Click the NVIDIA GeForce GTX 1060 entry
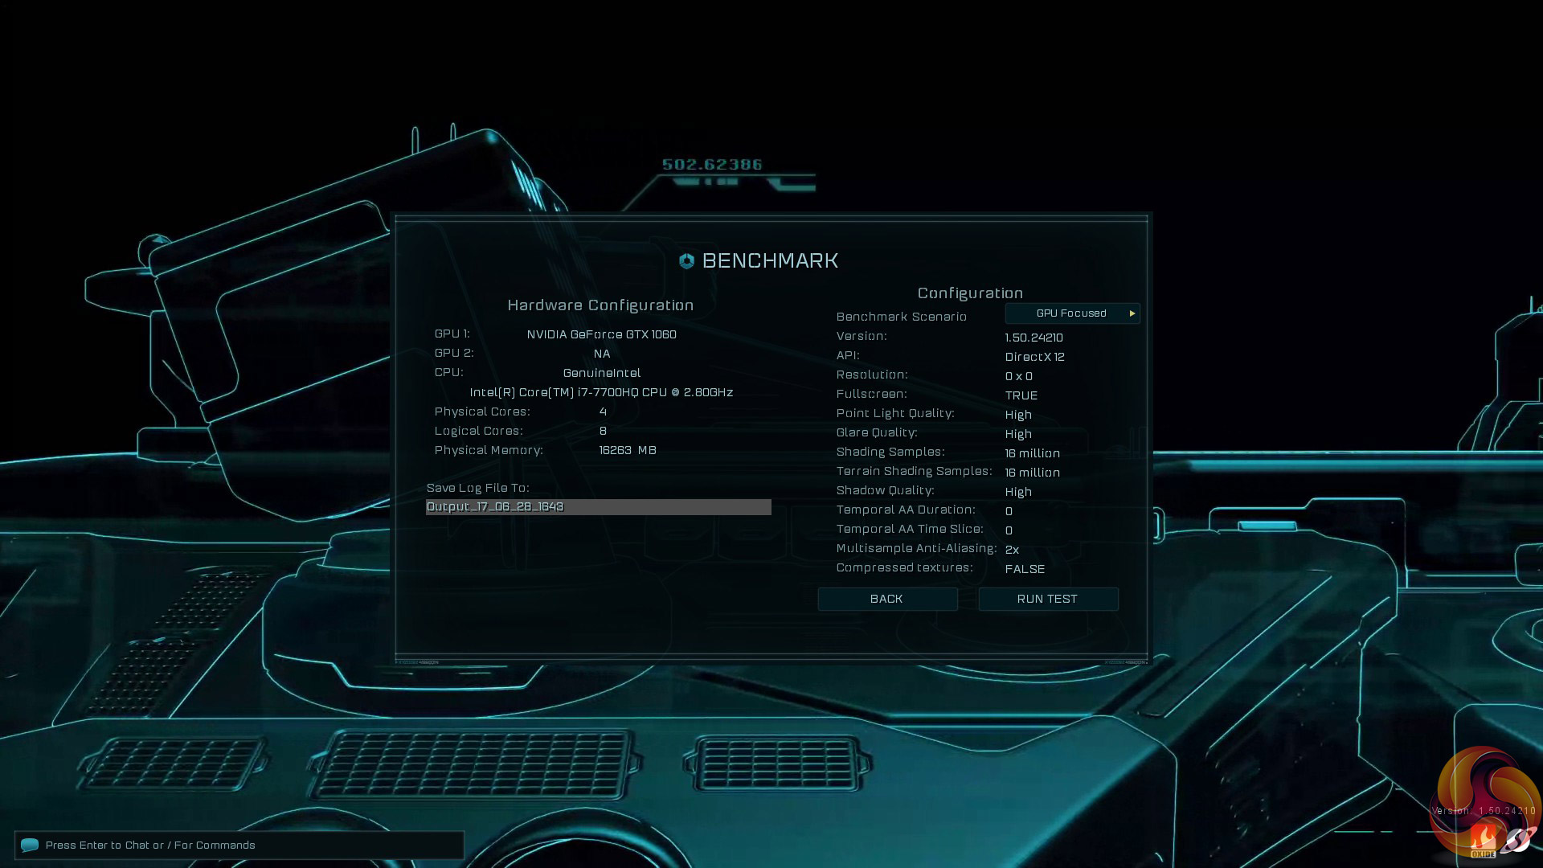This screenshot has width=1543, height=868. tap(601, 334)
